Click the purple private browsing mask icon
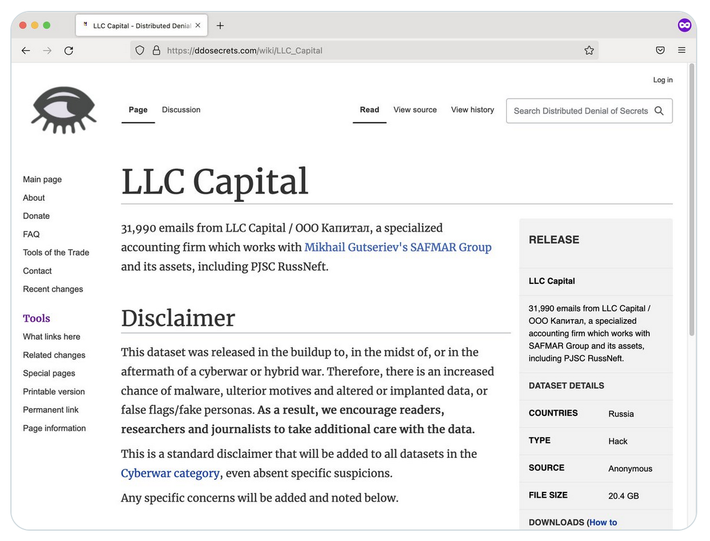This screenshot has width=710, height=541. tap(684, 25)
